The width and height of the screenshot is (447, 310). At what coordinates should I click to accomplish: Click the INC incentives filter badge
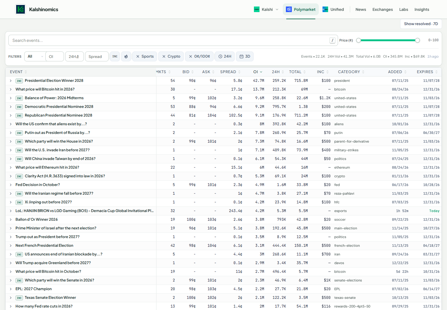tap(115, 56)
